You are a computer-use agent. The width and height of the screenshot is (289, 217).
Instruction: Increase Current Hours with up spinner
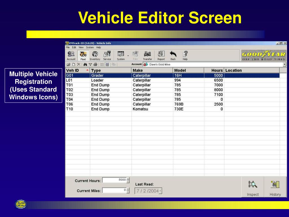128,179
